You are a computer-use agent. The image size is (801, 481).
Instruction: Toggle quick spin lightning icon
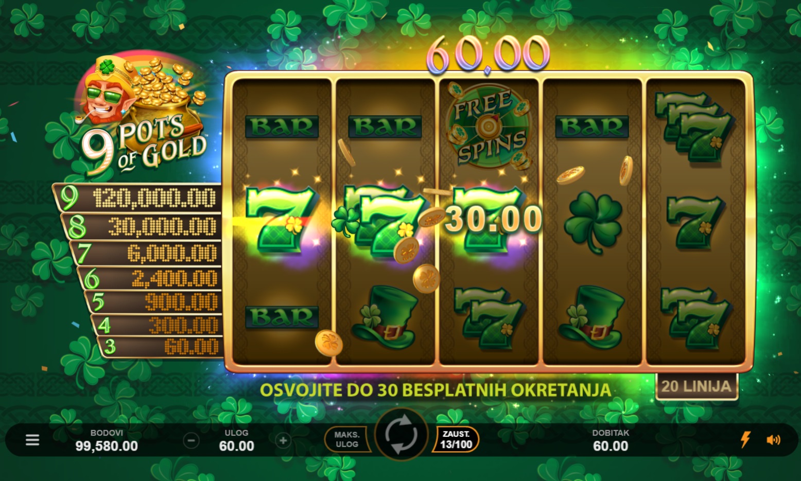pyautogui.click(x=745, y=439)
